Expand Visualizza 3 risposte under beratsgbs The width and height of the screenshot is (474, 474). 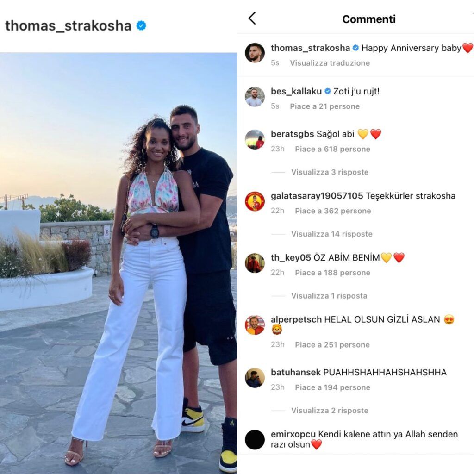click(330, 172)
